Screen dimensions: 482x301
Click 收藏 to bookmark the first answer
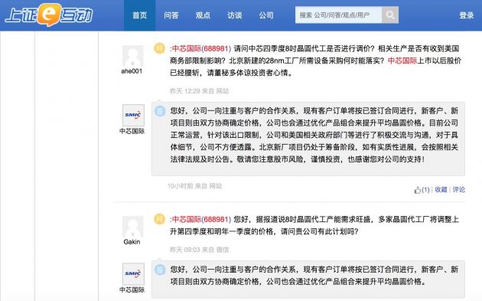tap(441, 190)
